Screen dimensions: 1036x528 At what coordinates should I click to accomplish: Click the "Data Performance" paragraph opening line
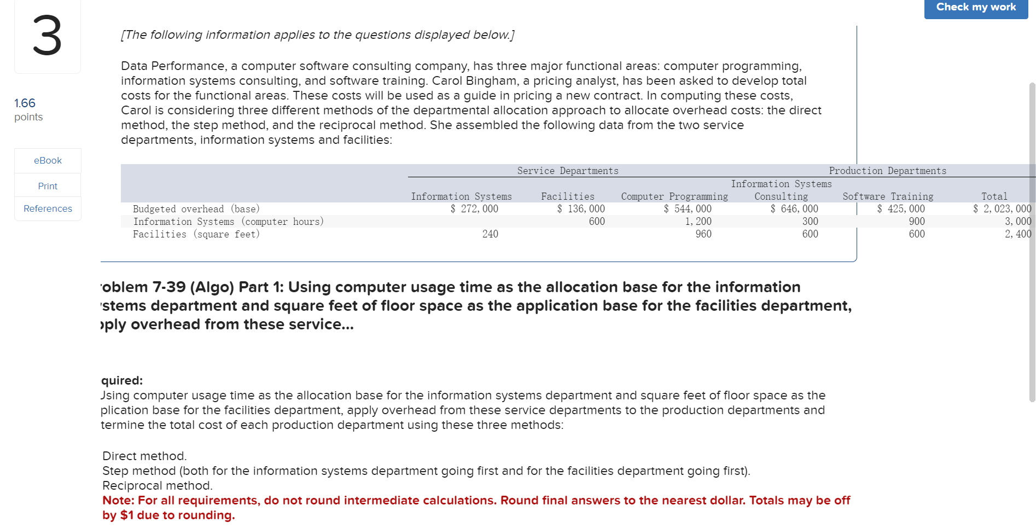pyautogui.click(x=461, y=66)
